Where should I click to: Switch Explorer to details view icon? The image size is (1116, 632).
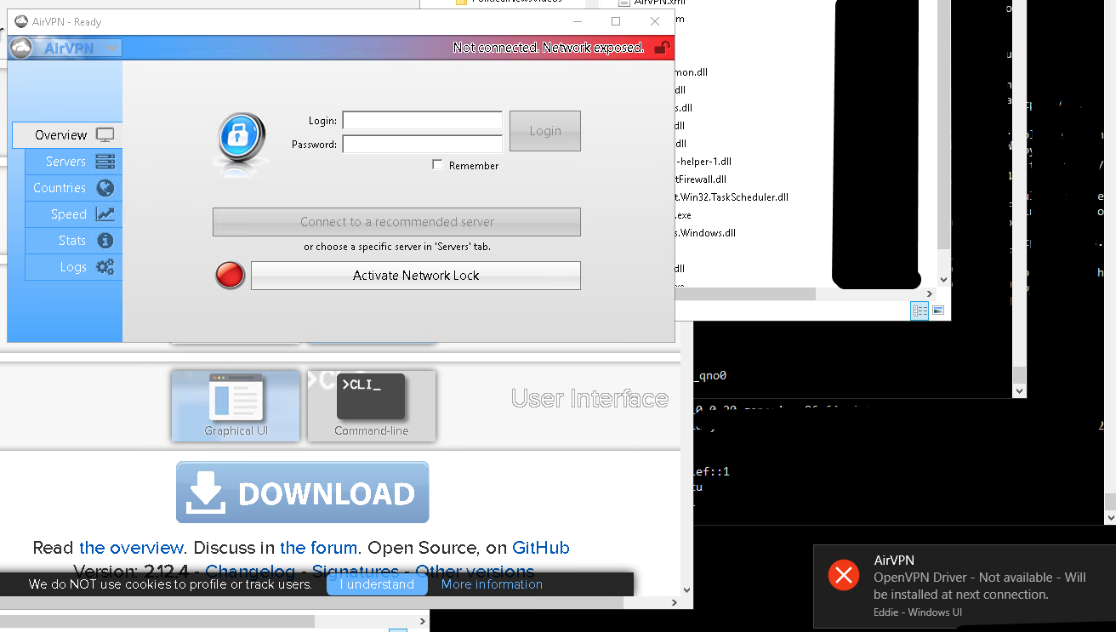point(920,310)
